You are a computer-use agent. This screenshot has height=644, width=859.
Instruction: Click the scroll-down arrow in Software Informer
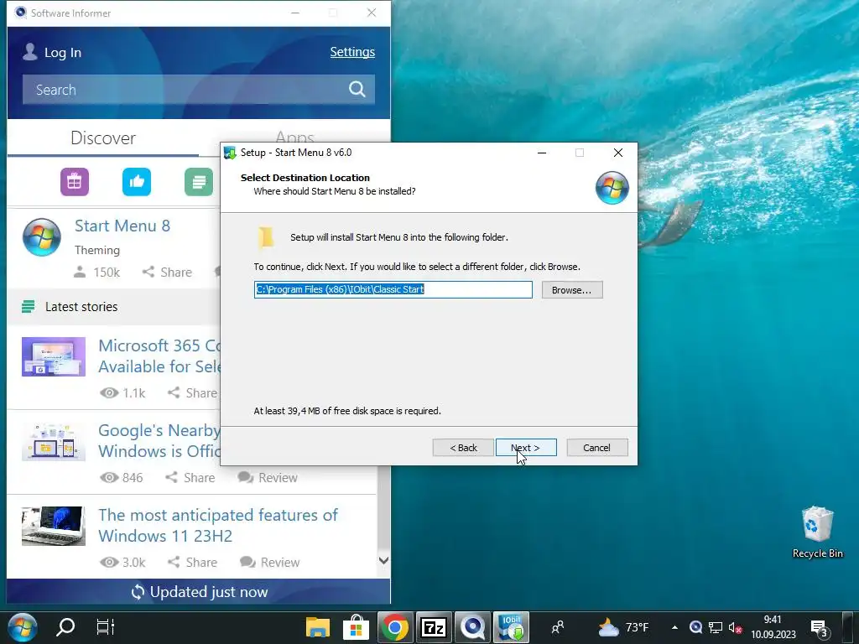point(383,561)
